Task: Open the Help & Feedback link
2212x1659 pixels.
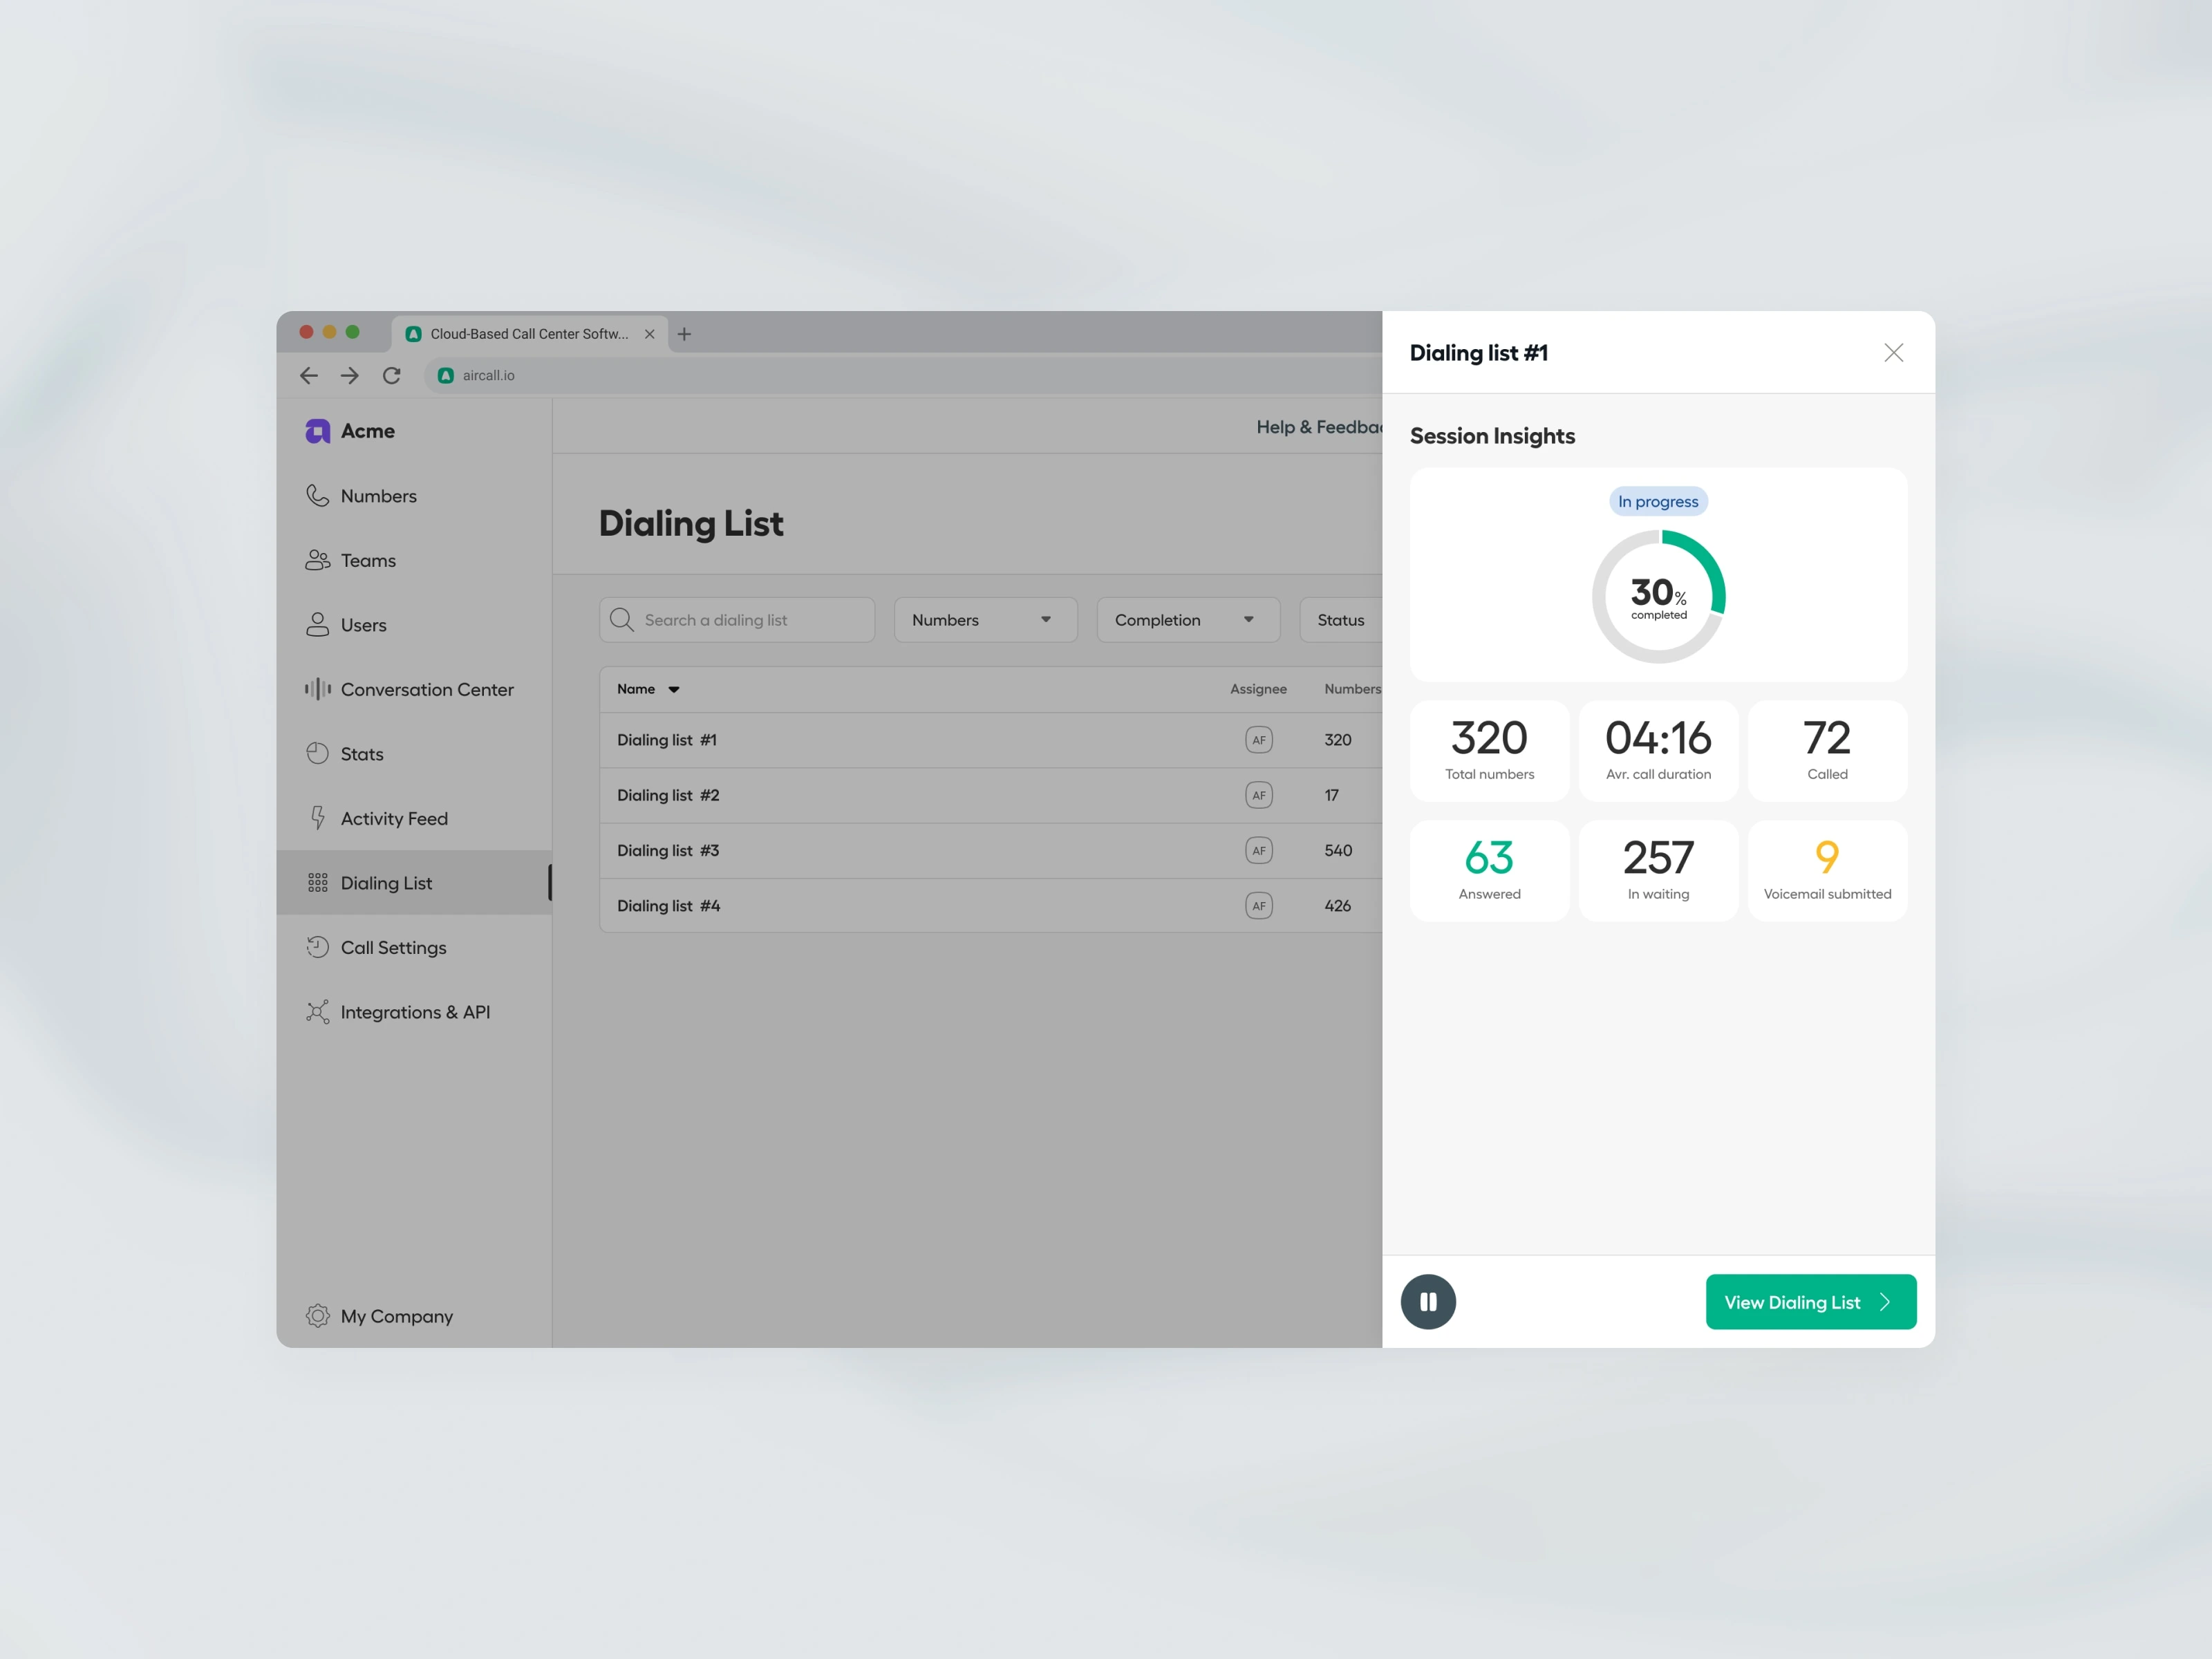Action: (1318, 427)
